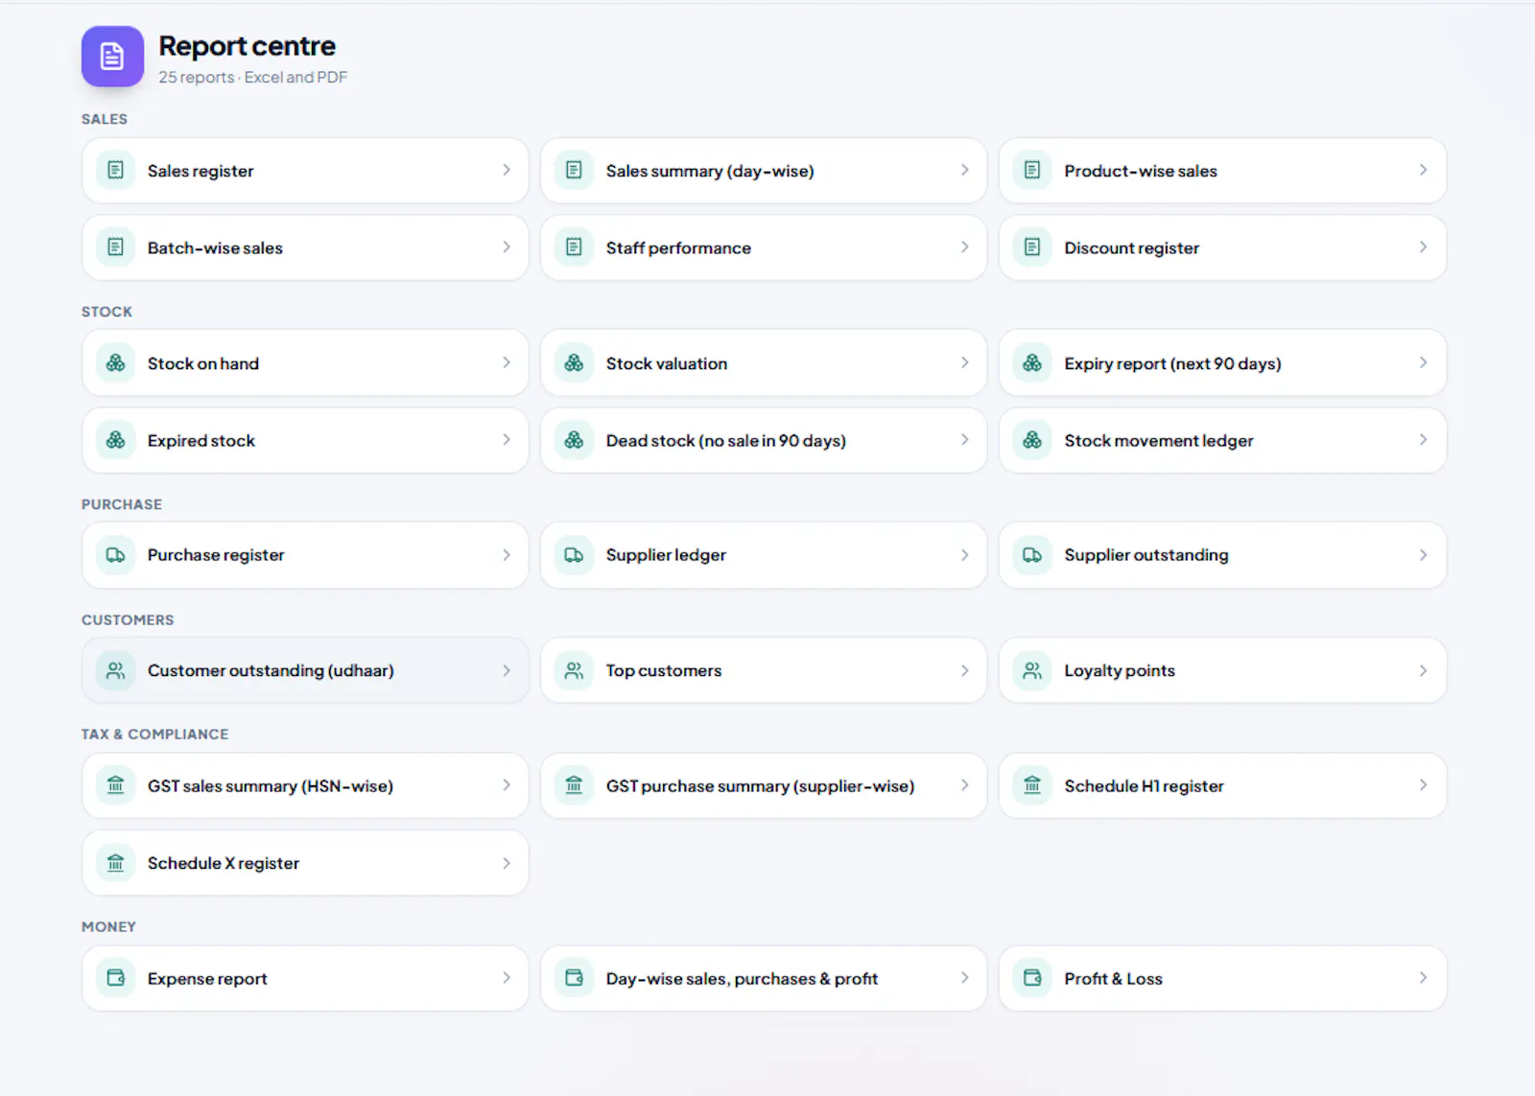Viewport: 1535px width, 1096px height.
Task: Click the Discount register document icon
Action: (1032, 247)
